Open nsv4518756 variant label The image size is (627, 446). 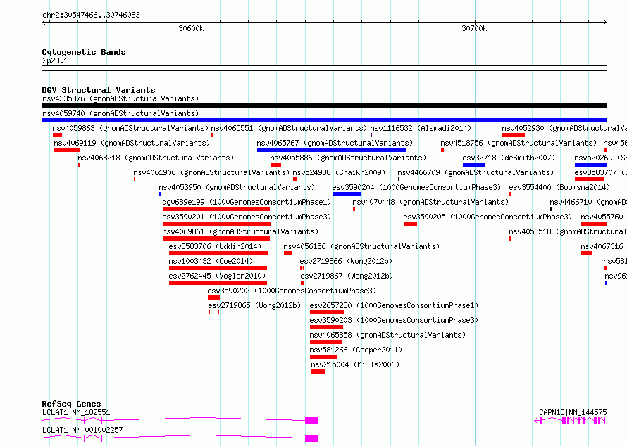tap(519, 143)
